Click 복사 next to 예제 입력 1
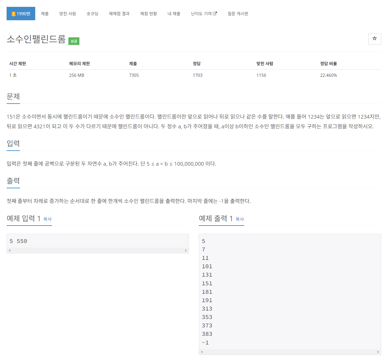 point(47,219)
